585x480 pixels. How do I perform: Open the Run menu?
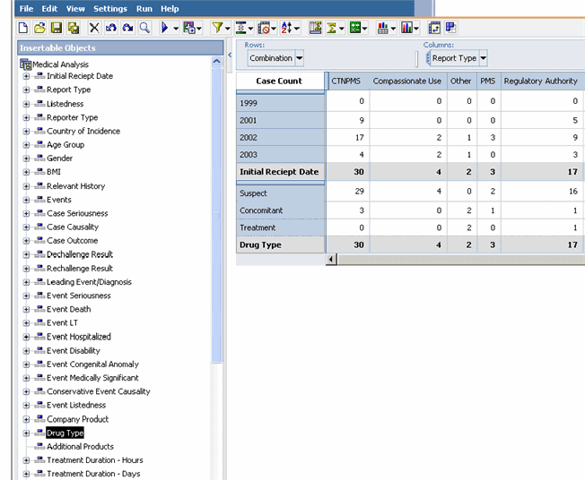[144, 9]
